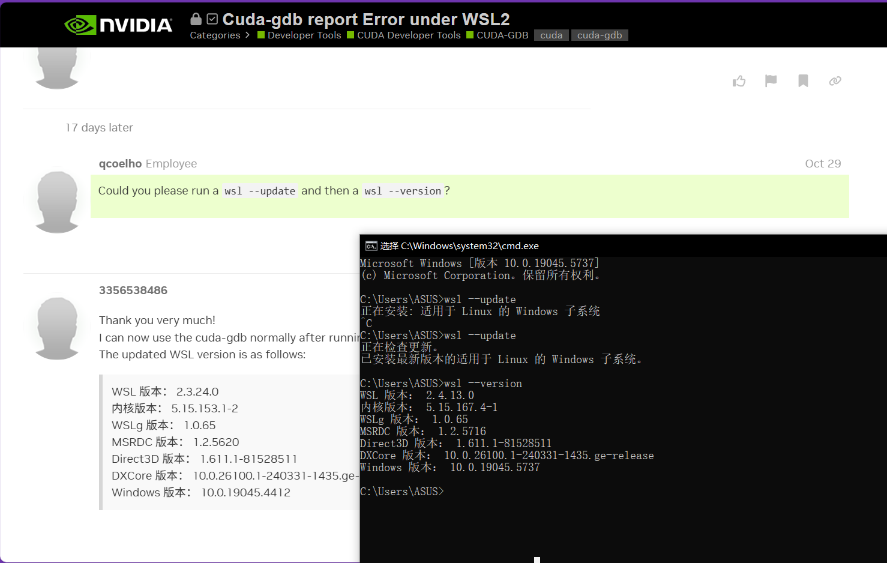Open user 3356538486's avatar

(58, 328)
